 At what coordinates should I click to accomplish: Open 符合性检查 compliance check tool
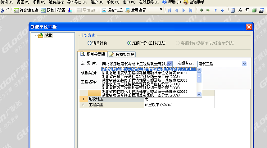tap(26, 10)
